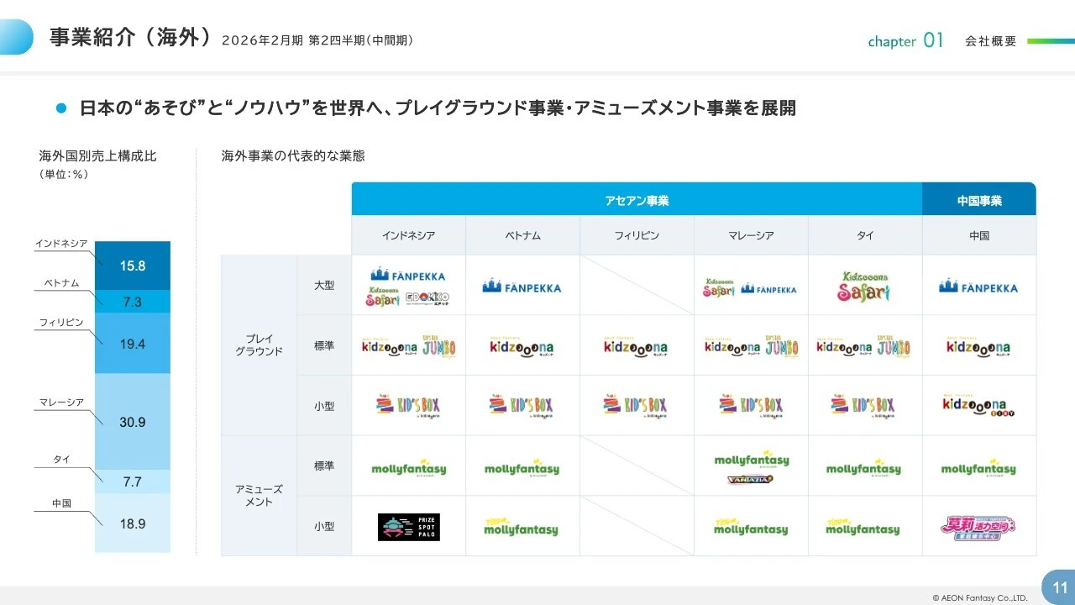This screenshot has height=605, width=1075.
Task: Select the PRIZE SPOT PALO logo
Action: pos(408,525)
